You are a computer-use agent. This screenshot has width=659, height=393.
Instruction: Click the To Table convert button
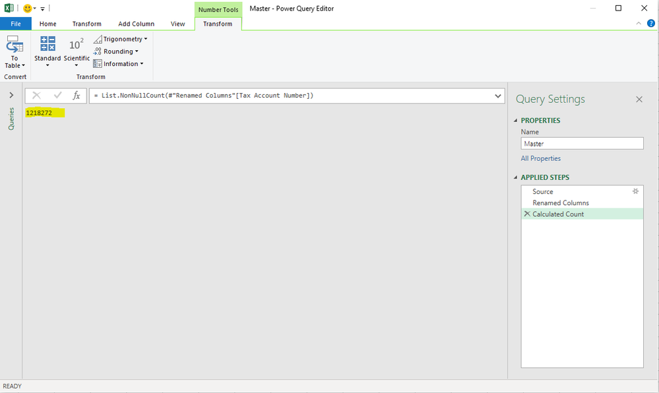15,51
